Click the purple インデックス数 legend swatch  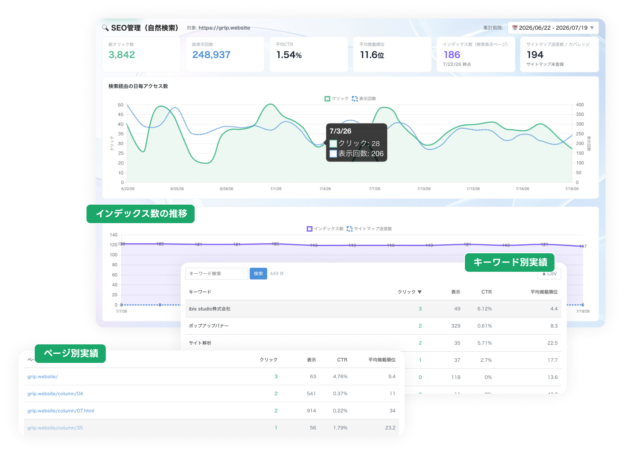coord(309,229)
